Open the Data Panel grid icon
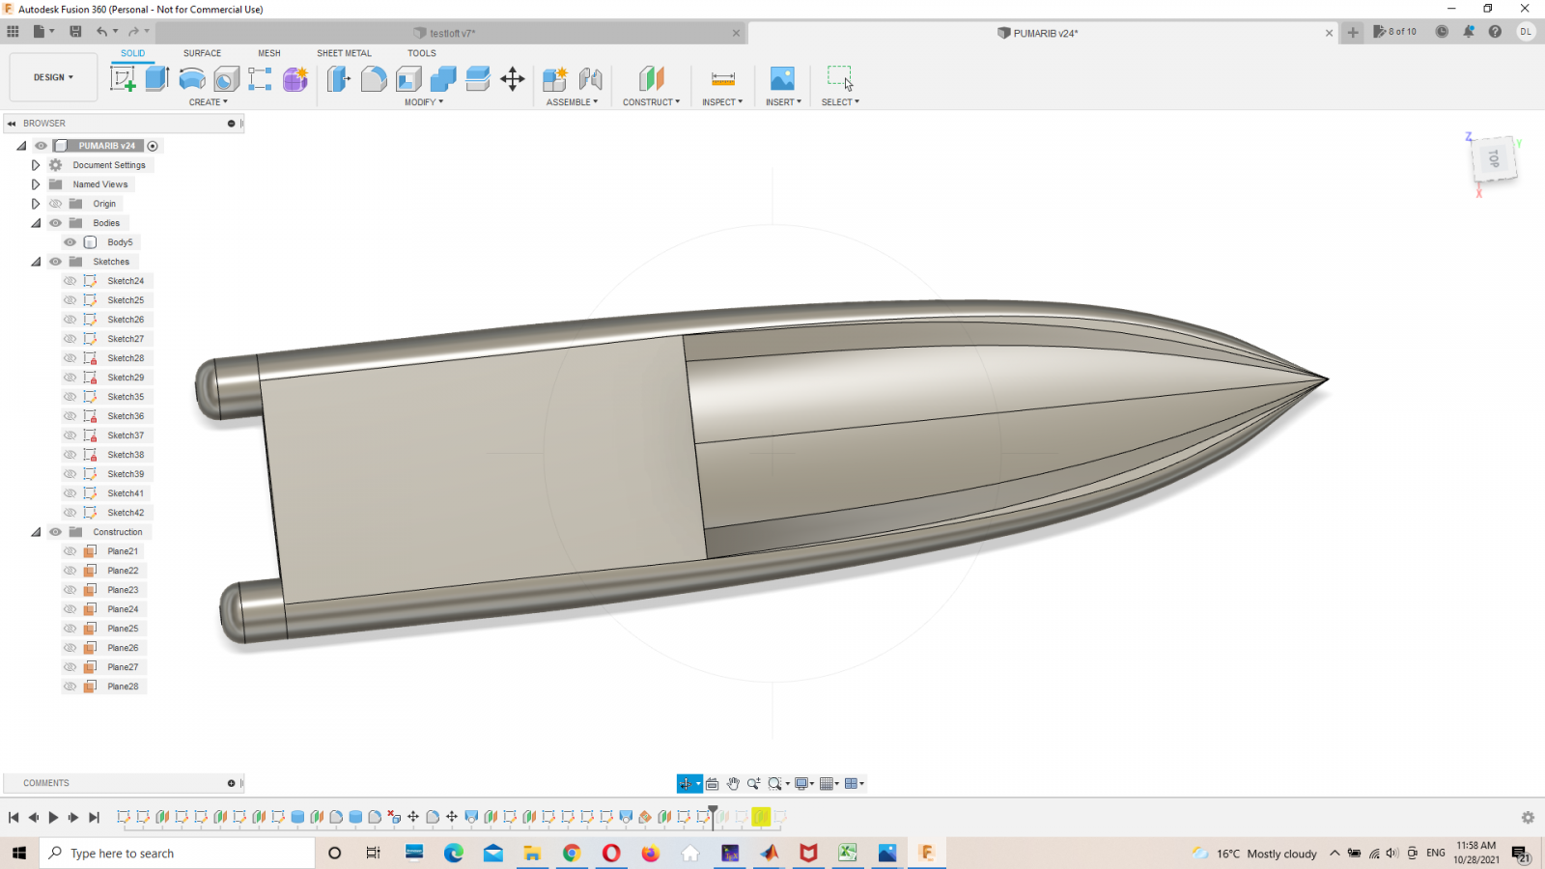 point(13,32)
